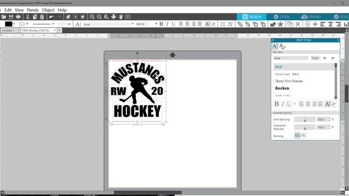Screen dimensions: 349x196
Task: Open the Edit menu
Action: (8, 10)
